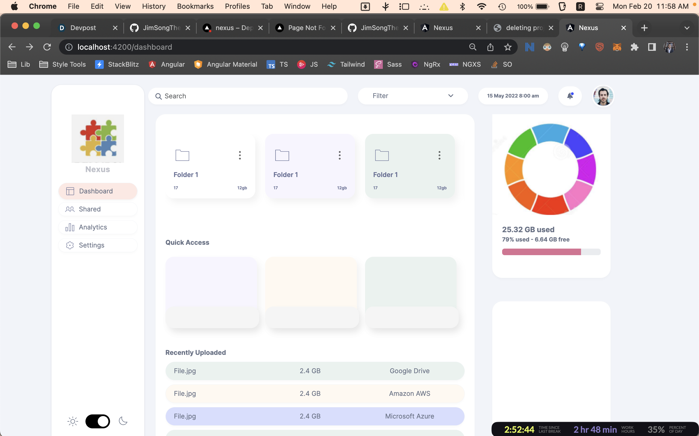Click the folder icon on the first Folder 1 card

[x=182, y=155]
